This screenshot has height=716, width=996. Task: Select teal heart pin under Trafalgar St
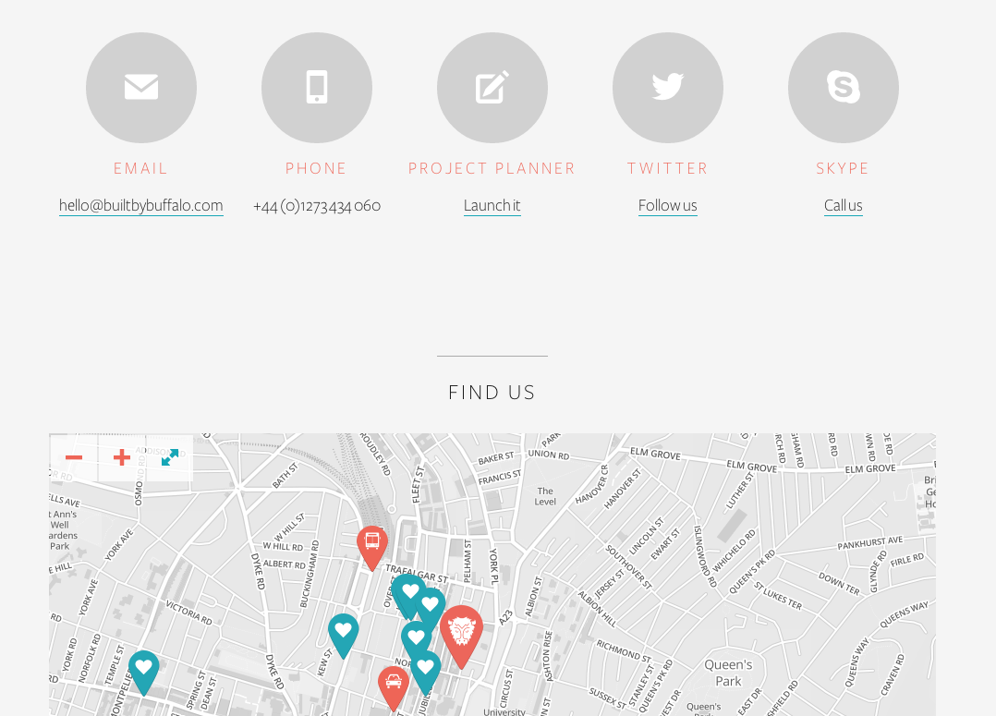click(x=409, y=595)
